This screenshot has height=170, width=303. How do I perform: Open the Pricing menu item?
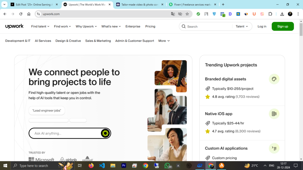(150, 26)
